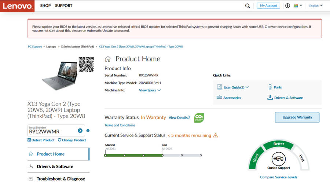The width and height of the screenshot is (330, 185).
Task: Open the country flag selector dropdown
Action: click(x=298, y=6)
